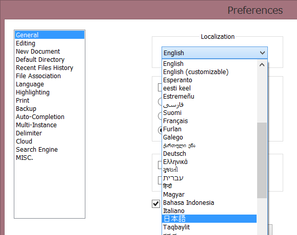Choose Estremeñu language option
The width and height of the screenshot is (297, 235).
click(210, 96)
